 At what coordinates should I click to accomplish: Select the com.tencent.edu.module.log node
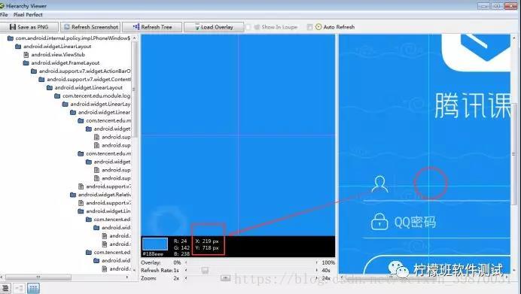[96, 95]
